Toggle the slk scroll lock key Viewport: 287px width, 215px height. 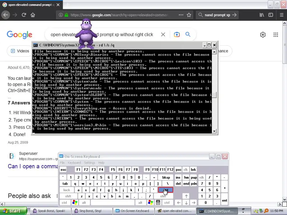[186, 169]
